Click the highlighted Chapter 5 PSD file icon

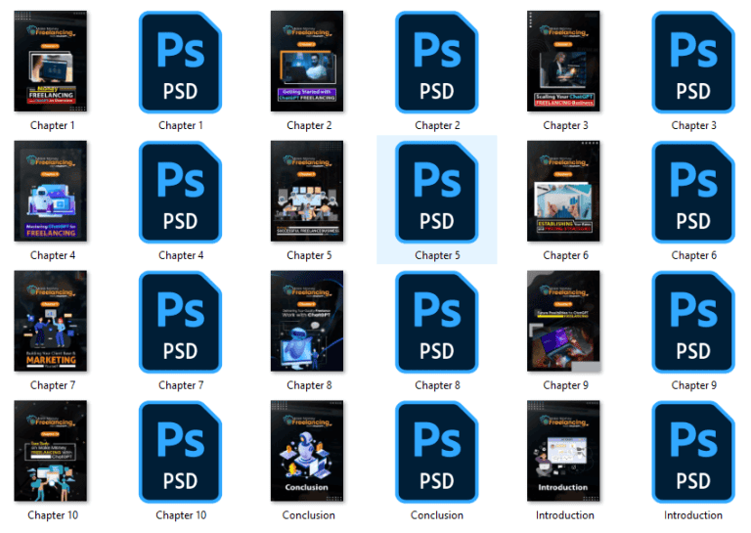click(437, 192)
